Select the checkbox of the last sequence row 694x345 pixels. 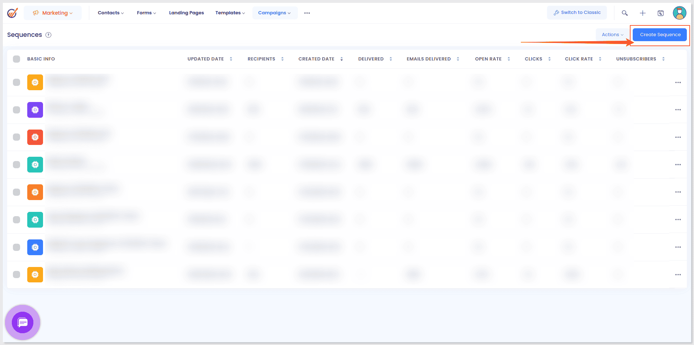pos(16,274)
